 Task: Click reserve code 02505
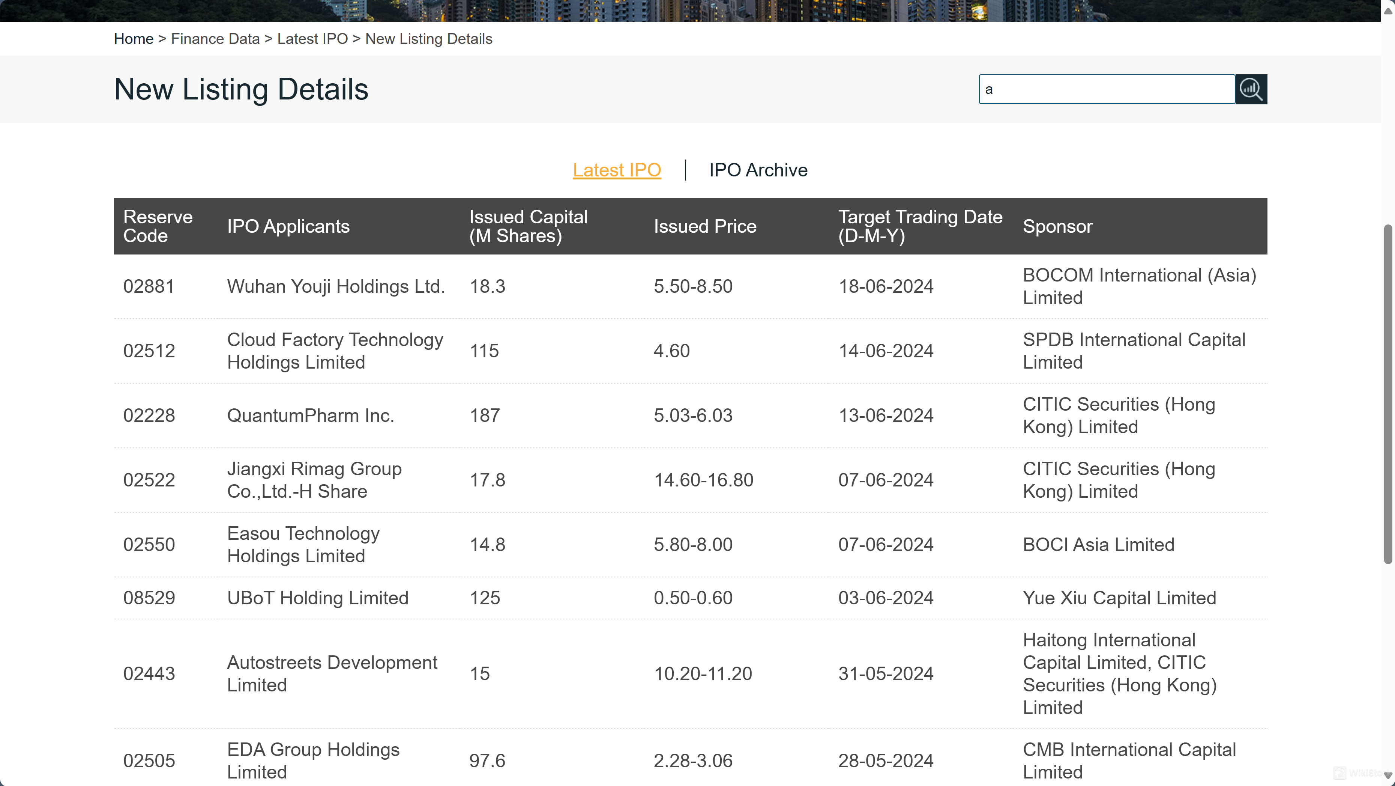click(x=149, y=760)
